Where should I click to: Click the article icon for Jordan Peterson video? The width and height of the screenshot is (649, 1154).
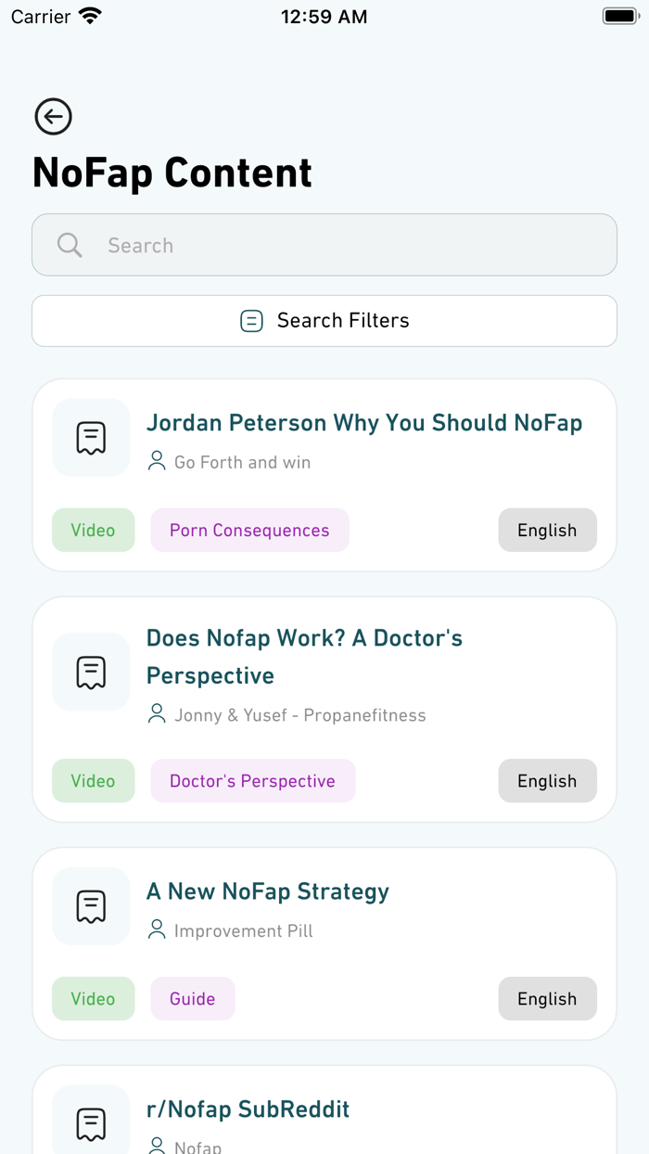click(x=90, y=437)
